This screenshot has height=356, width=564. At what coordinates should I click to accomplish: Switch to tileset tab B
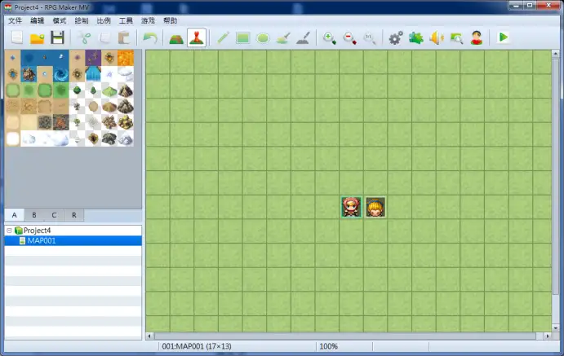(34, 215)
